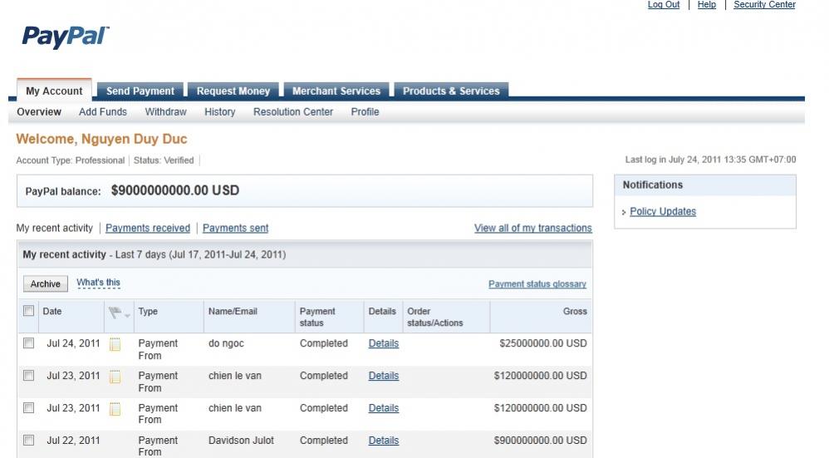
Task: Open the Withdraw submenu
Action: tap(165, 112)
